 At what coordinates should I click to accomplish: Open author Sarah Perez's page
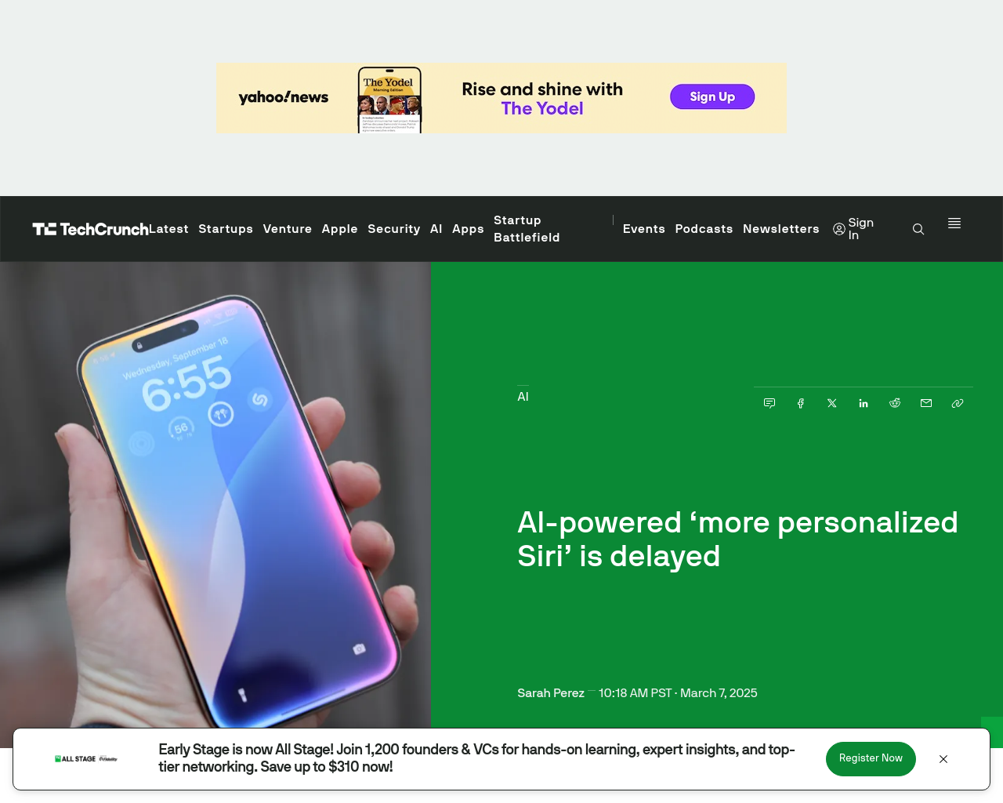[551, 693]
